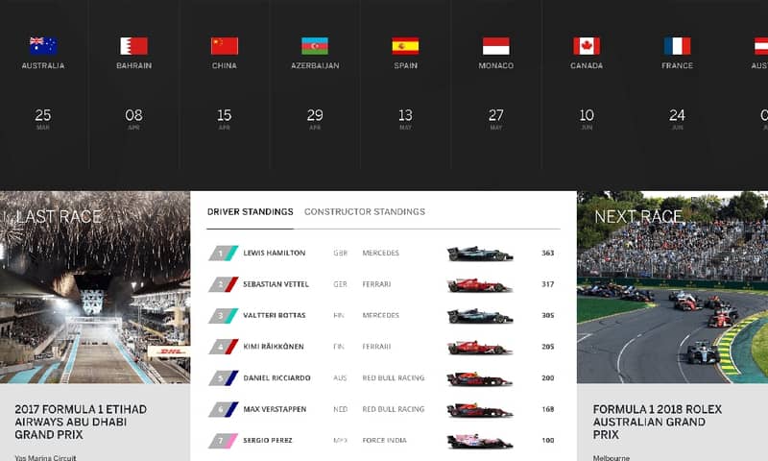Click the 08 Apr race date
Viewport: 768px width, 461px height.
click(x=133, y=118)
